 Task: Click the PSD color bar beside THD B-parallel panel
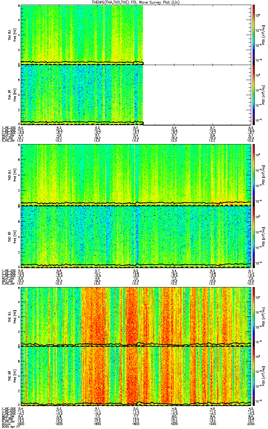click(254, 236)
